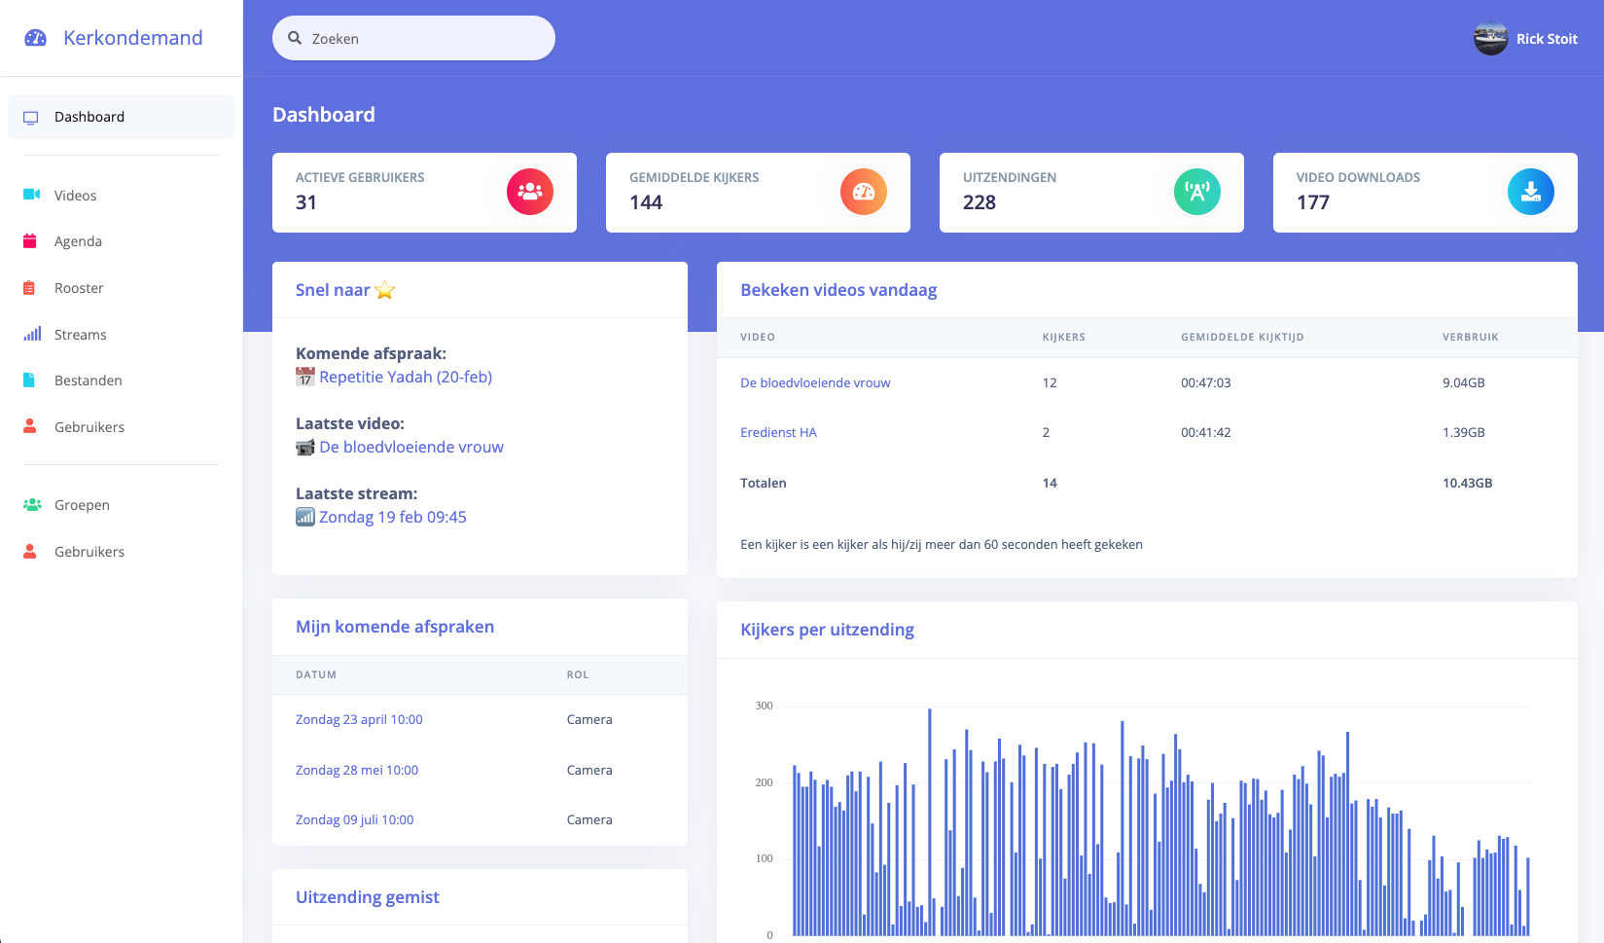The width and height of the screenshot is (1604, 943).
Task: Open appointment Zondag 23 april 10:00
Action: pos(359,719)
